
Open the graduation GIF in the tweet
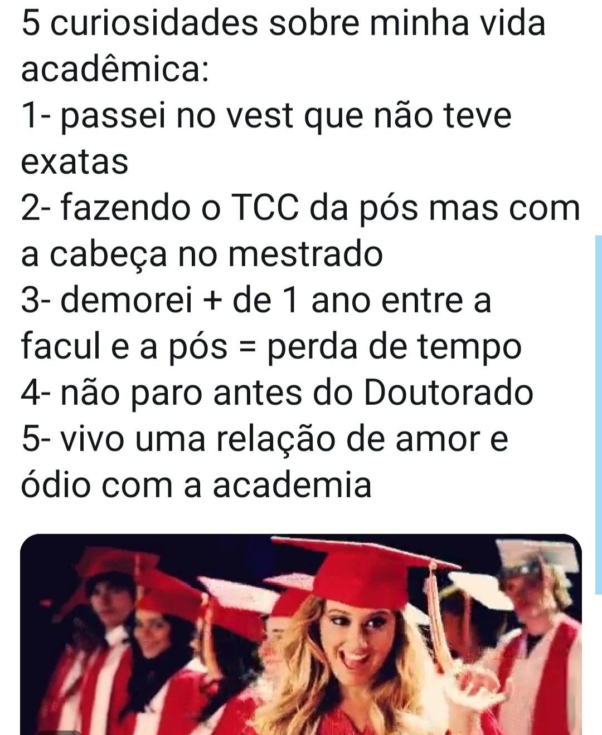click(301, 635)
